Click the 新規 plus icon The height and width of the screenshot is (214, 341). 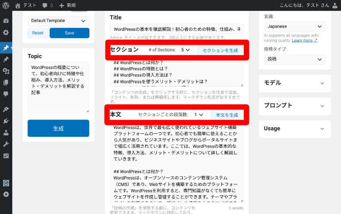pyautogui.click(x=62, y=6)
